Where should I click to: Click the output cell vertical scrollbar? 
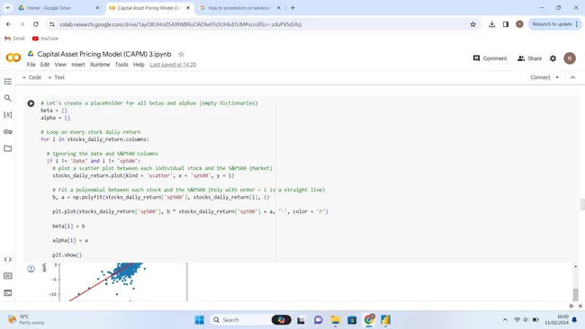[576, 294]
